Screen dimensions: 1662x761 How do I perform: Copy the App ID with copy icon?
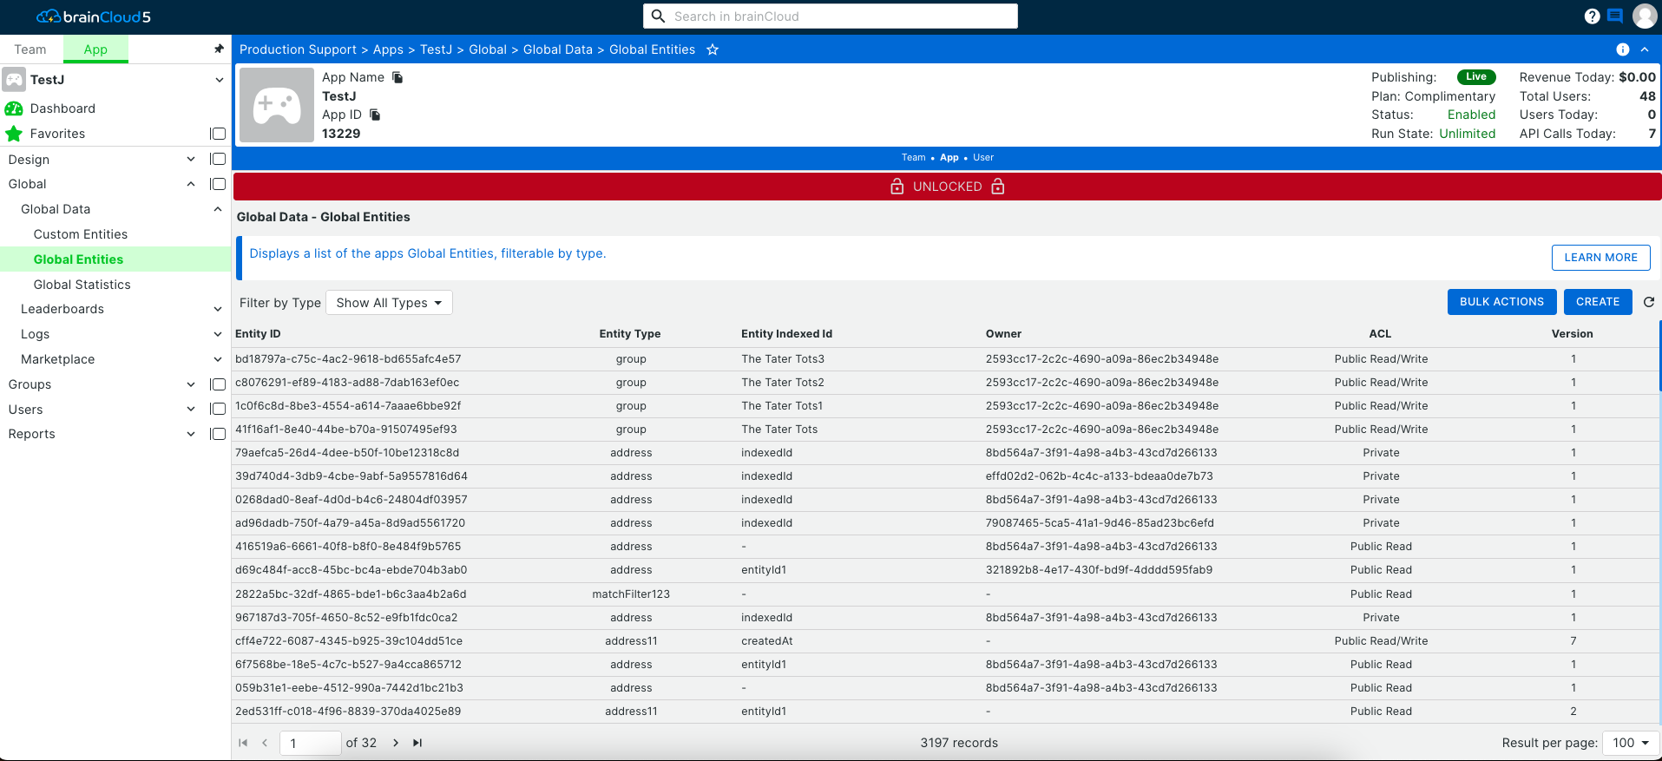(x=375, y=115)
